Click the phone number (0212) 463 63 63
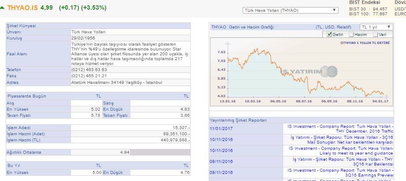The height and width of the screenshot is (181, 406). [89, 70]
